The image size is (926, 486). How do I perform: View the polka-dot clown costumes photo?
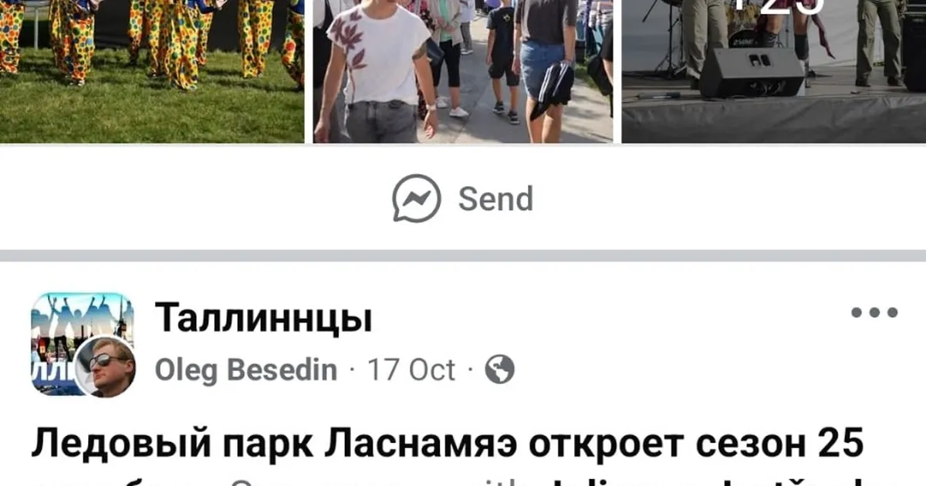click(152, 71)
